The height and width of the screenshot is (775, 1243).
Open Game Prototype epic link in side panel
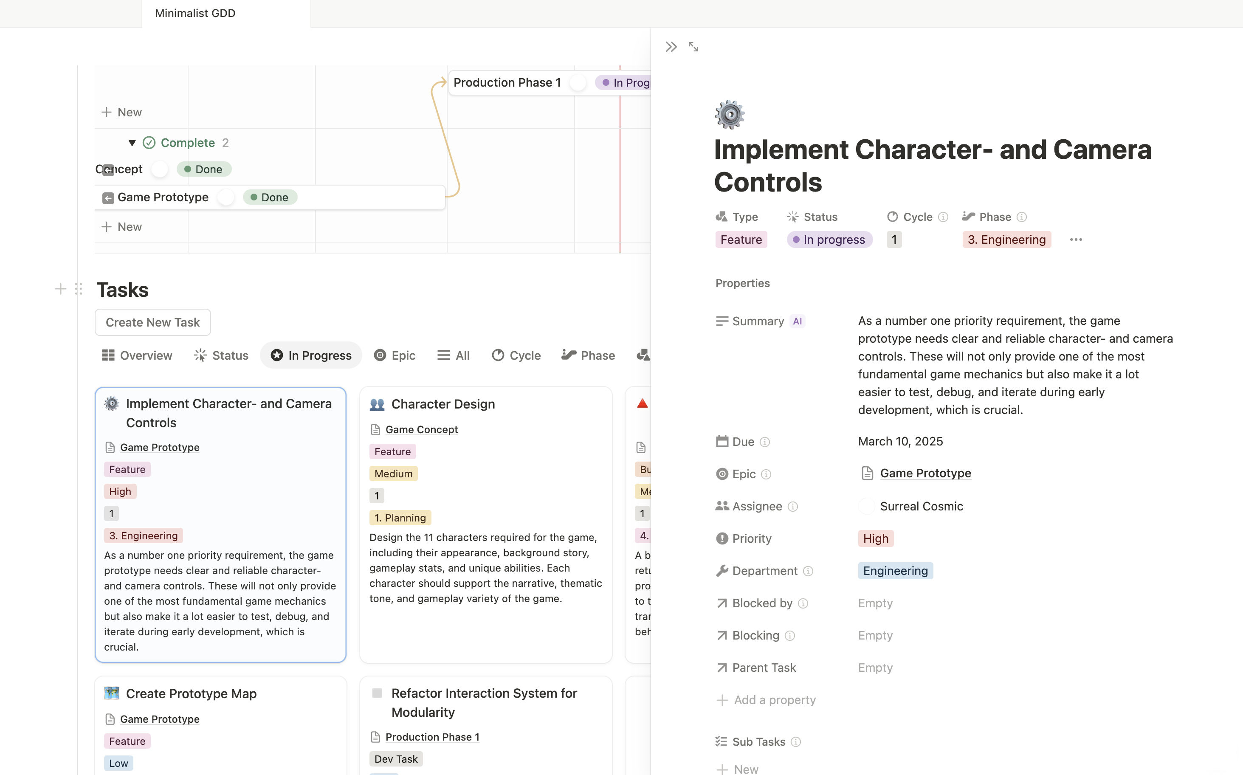coord(925,473)
